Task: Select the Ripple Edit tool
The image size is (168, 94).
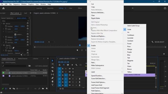Action: [x=52, y=67]
